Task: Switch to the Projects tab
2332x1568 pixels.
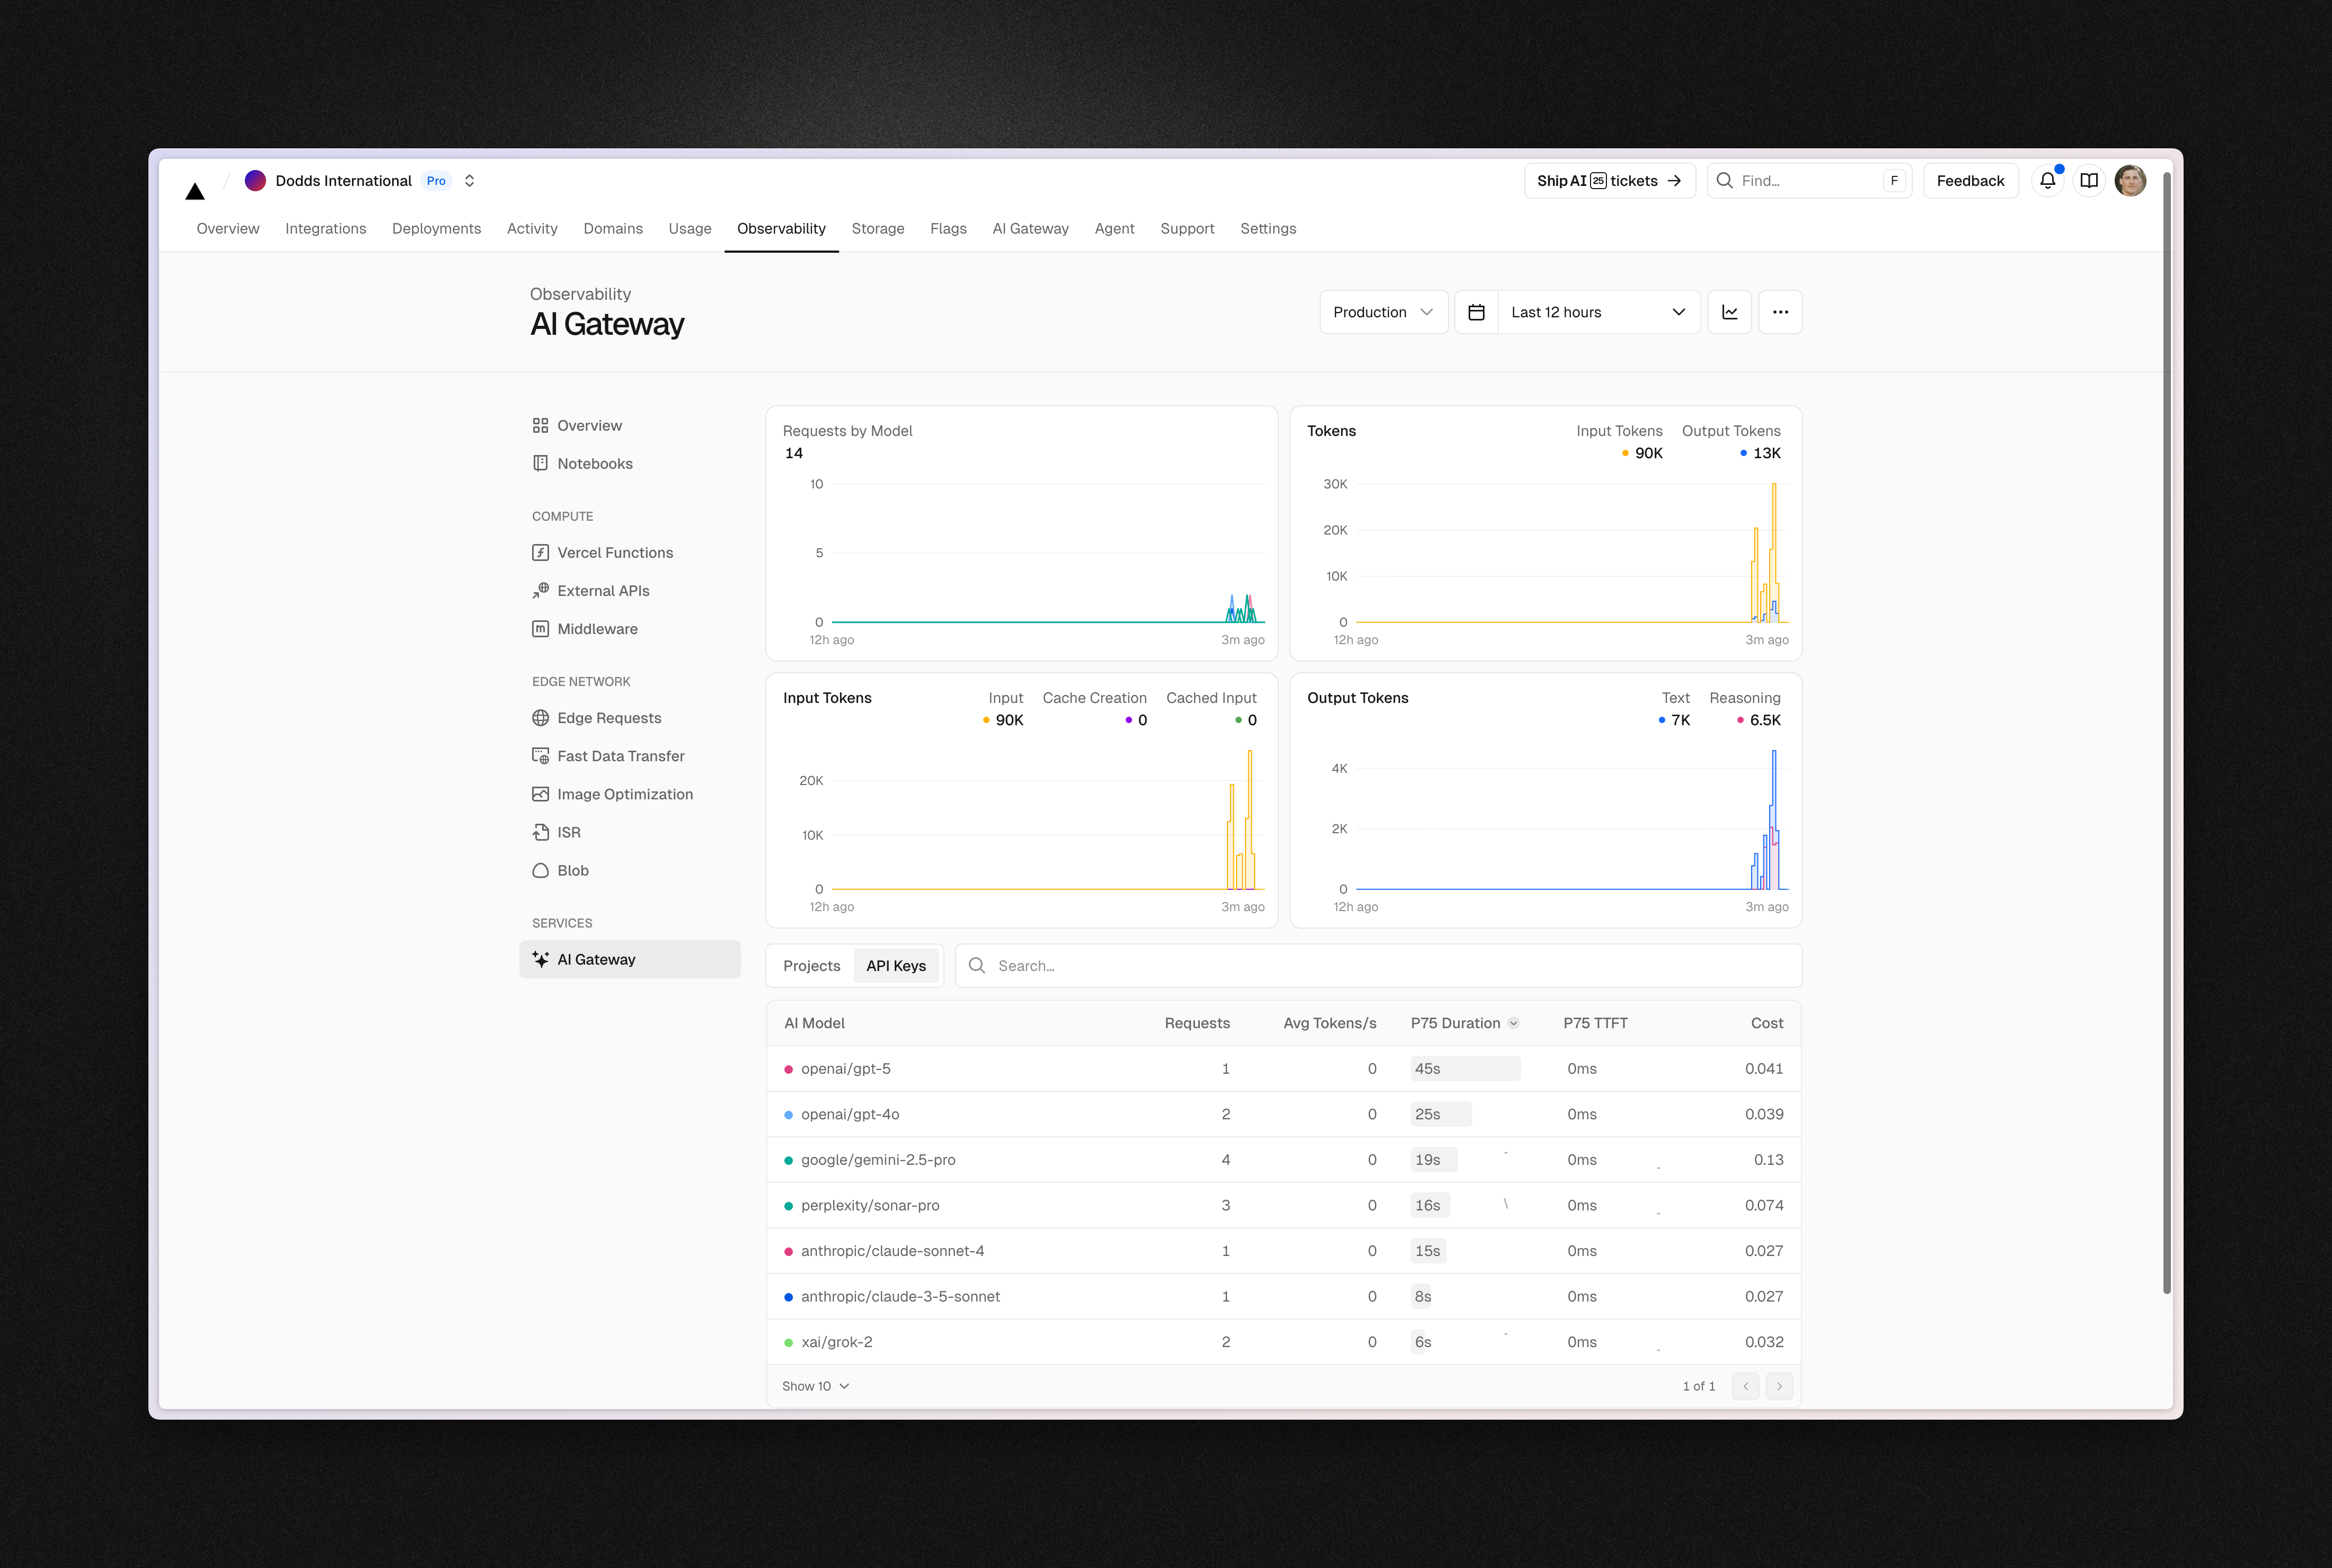Action: (810, 965)
